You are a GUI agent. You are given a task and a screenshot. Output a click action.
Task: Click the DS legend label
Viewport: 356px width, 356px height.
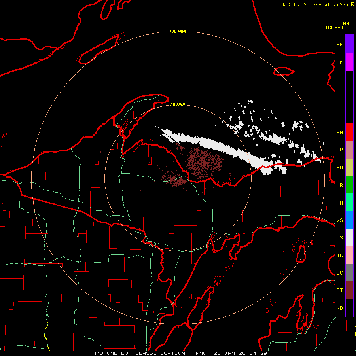339,238
